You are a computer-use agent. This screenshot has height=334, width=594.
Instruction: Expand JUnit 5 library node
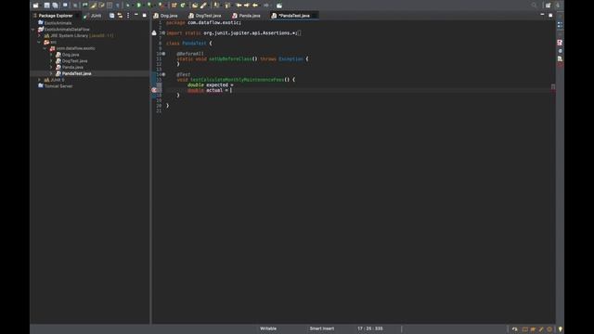tap(39, 80)
